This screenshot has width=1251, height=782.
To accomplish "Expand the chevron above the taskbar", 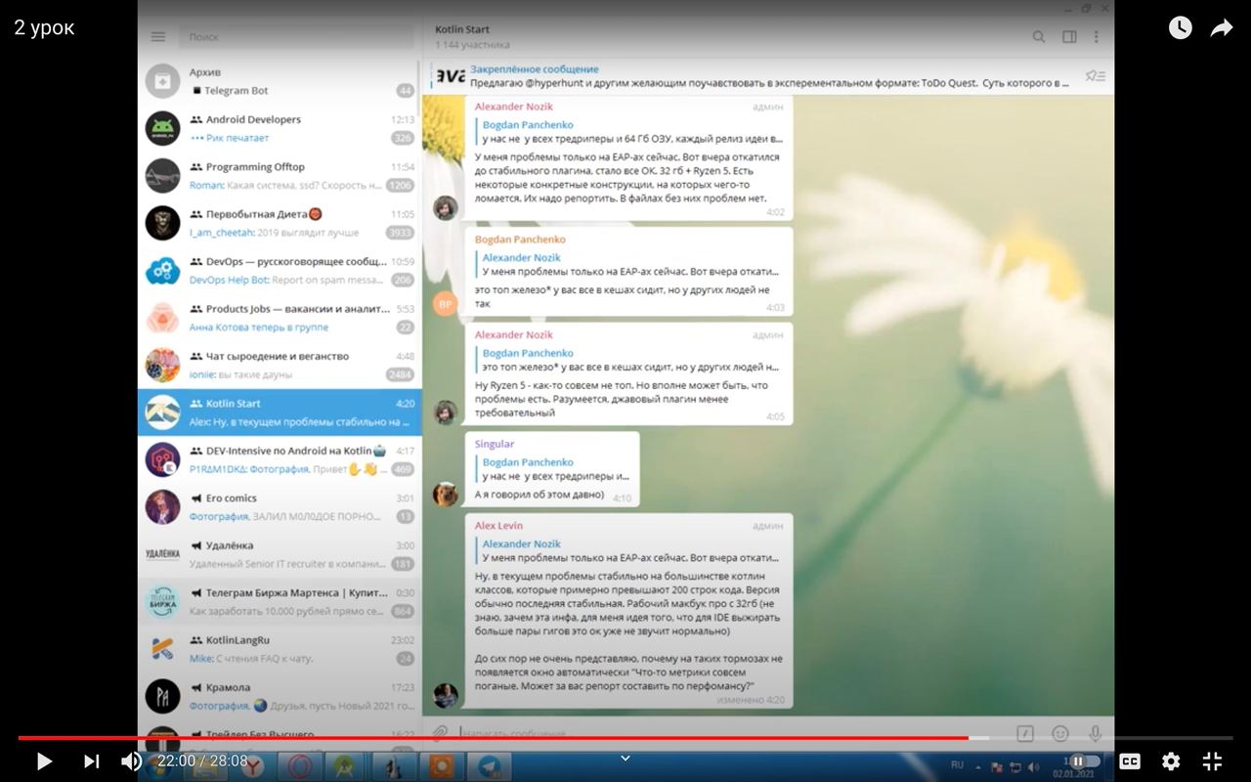I will [x=625, y=758].
